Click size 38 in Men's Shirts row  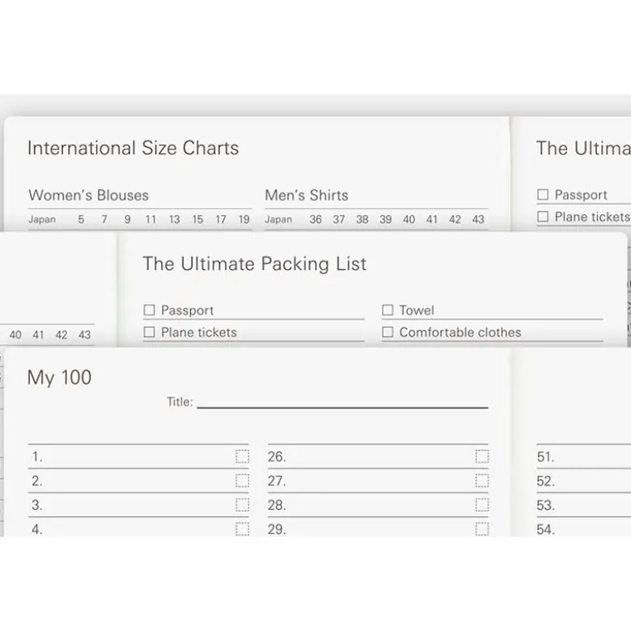(362, 219)
